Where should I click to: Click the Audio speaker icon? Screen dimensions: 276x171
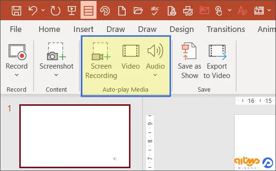(x=155, y=51)
